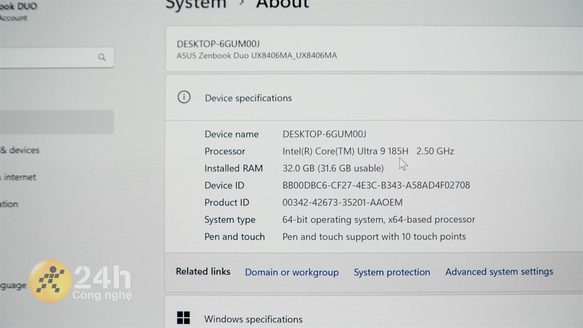Click the Product ID label
This screenshot has height=328, width=583.
(x=227, y=202)
